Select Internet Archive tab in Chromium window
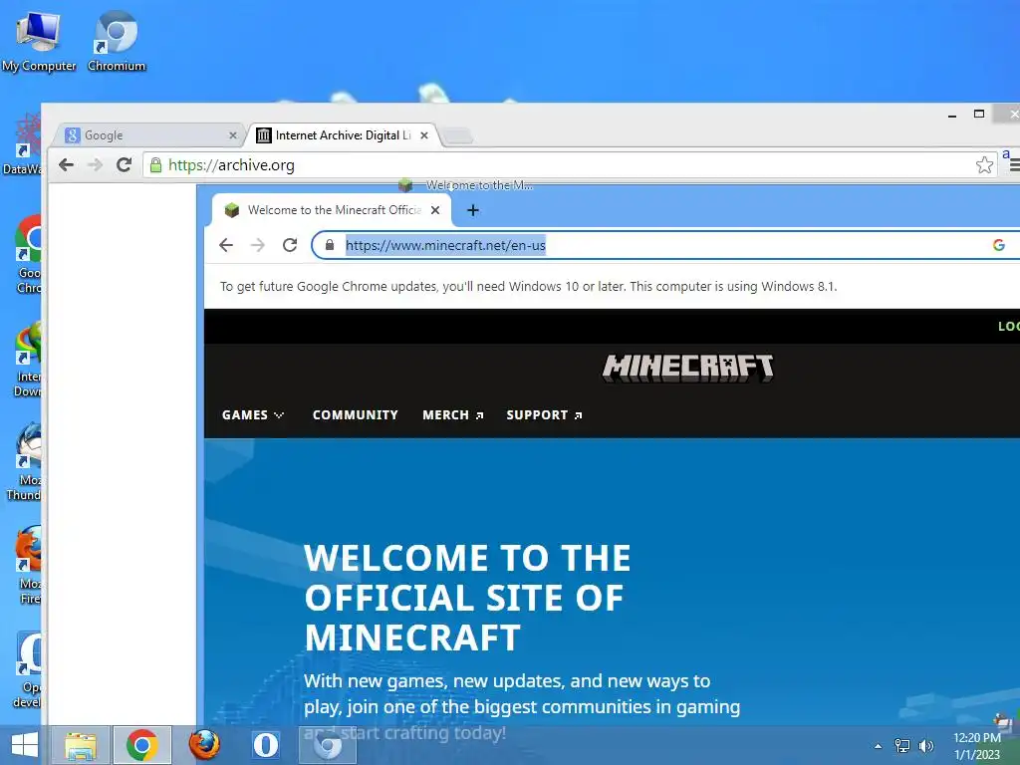1020x765 pixels. coord(343,135)
